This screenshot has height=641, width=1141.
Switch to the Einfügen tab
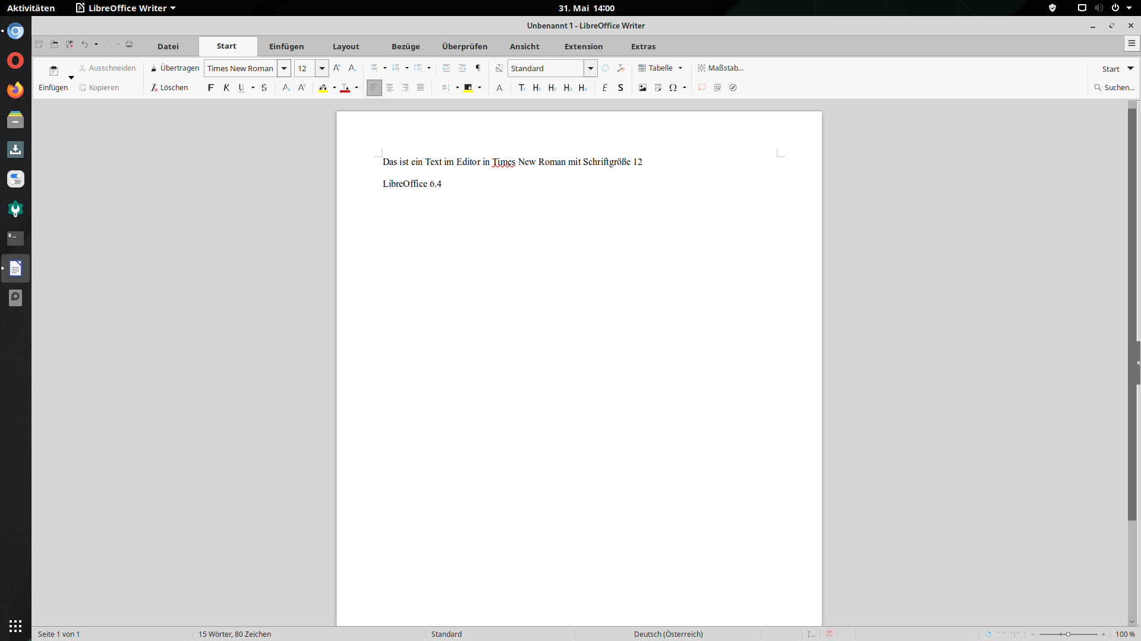coord(286,46)
